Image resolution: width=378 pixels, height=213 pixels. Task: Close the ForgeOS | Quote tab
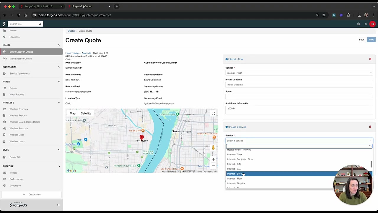point(109,6)
